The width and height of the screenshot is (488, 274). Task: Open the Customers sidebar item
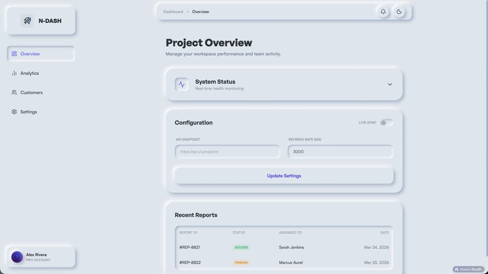tap(41, 93)
